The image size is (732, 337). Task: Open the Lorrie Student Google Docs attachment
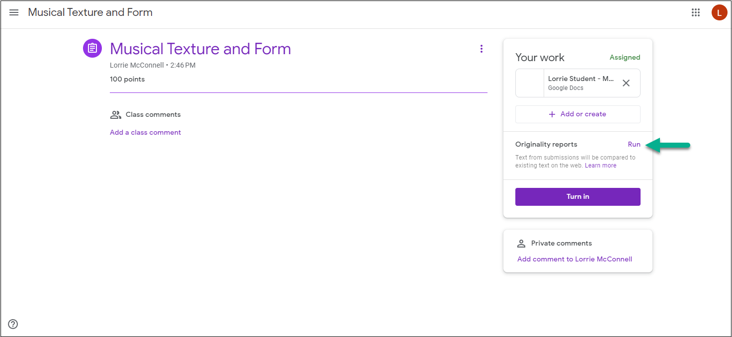tap(581, 83)
